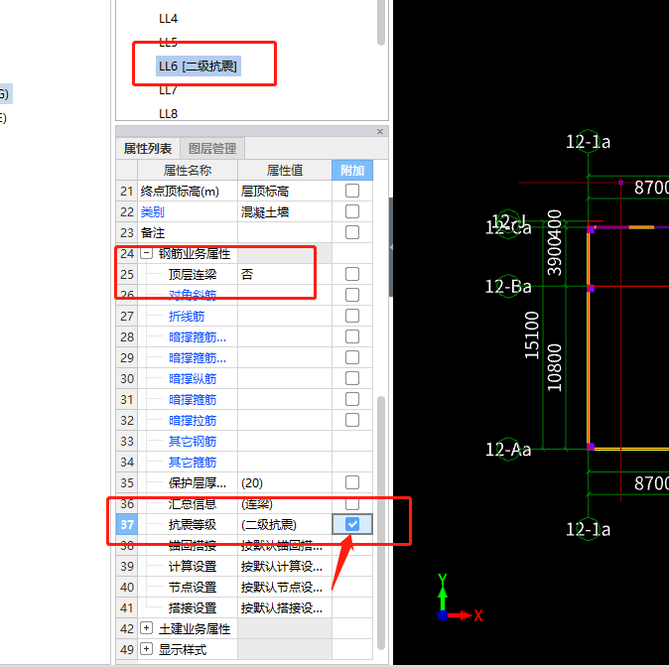Click the 属性名称 column header

188,171
